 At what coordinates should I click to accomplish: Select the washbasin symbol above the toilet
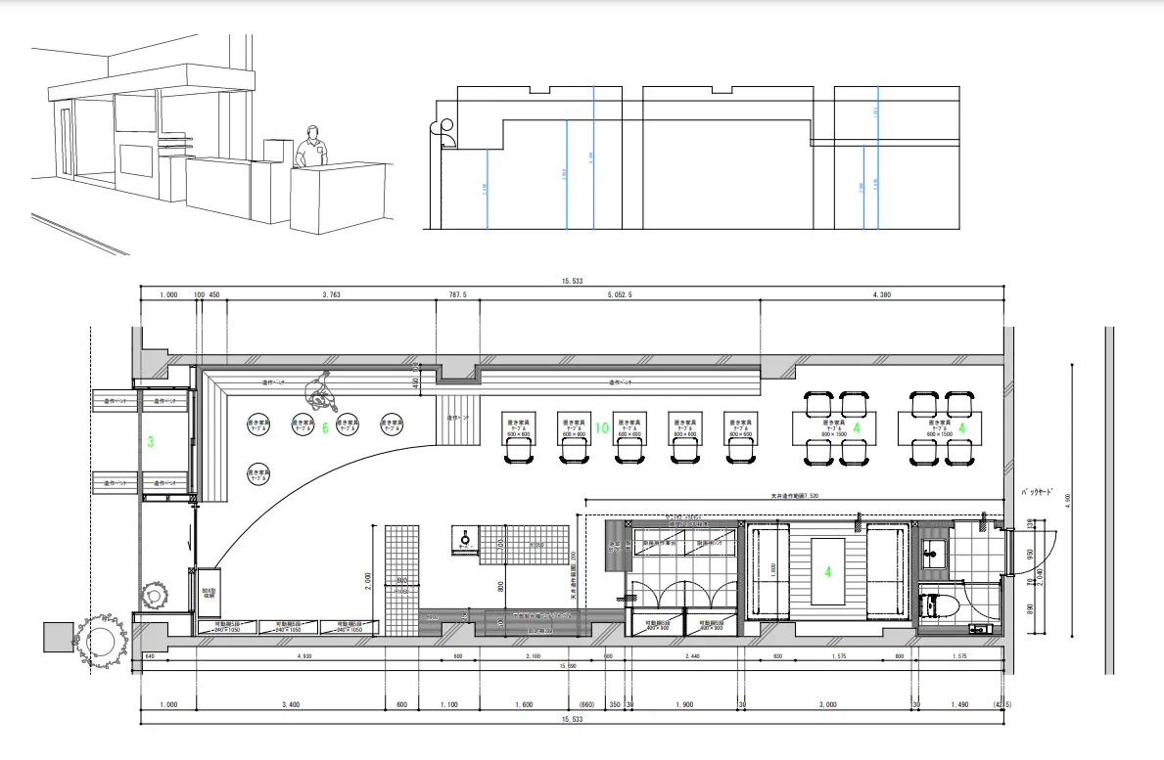pos(933,554)
